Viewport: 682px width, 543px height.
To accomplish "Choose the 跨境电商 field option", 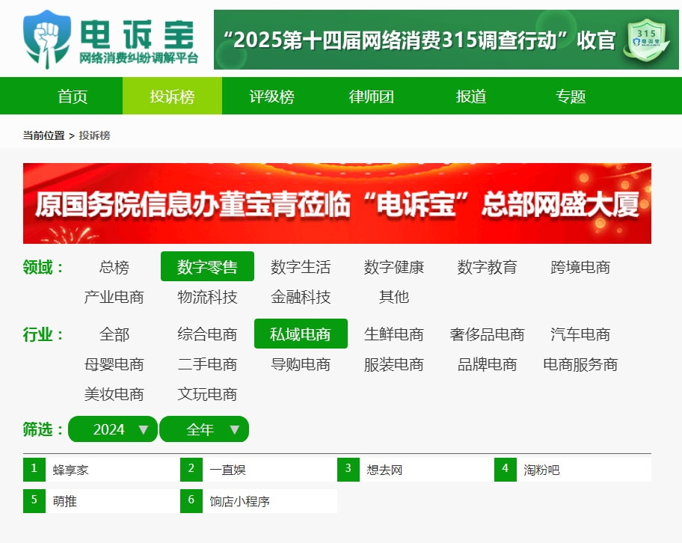I will pyautogui.click(x=580, y=267).
